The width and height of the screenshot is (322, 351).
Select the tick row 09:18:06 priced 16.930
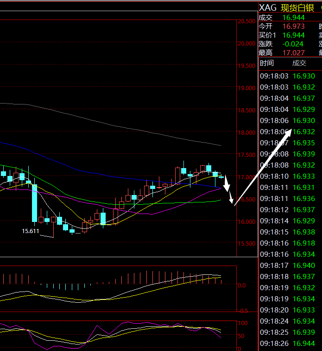click(x=287, y=121)
